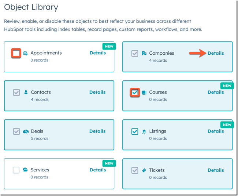The height and width of the screenshot is (196, 238).
Task: Enable the Appointments object checkbox
Action: tap(16, 53)
